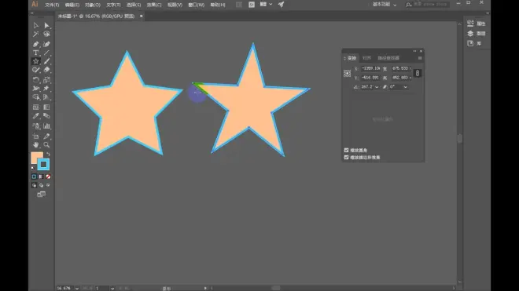
Task: Select the Width warp tool
Action: pos(35,89)
